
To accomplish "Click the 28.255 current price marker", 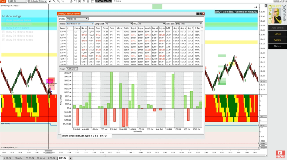I will [263, 81].
